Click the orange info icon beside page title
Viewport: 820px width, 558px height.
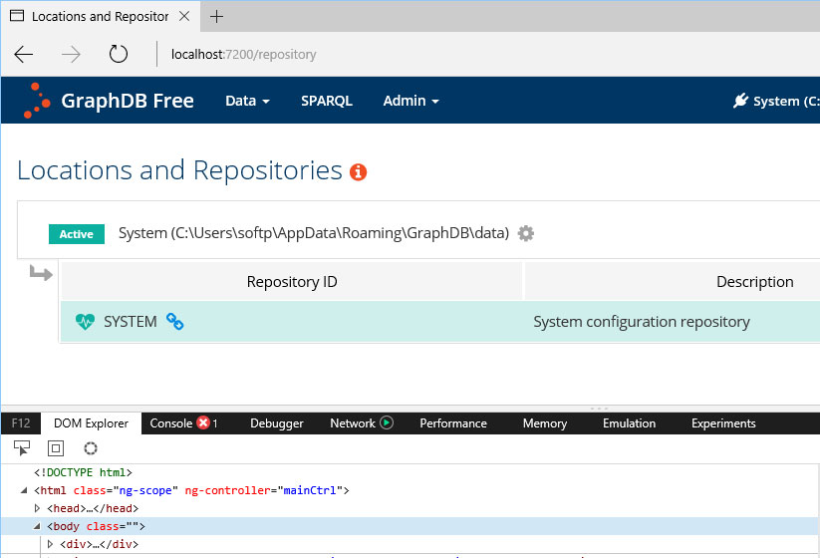point(359,172)
